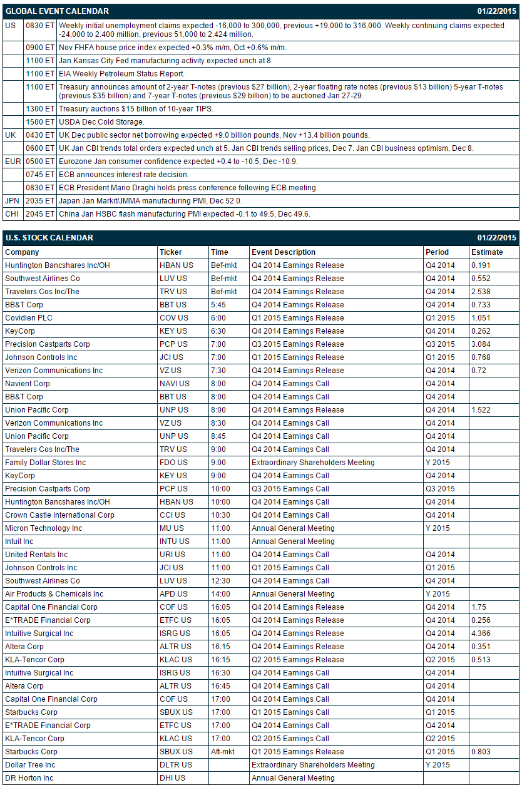Click Johnson Controls estimate 0.768
Image resolution: width=522 pixels, height=790 pixels.
point(482,357)
